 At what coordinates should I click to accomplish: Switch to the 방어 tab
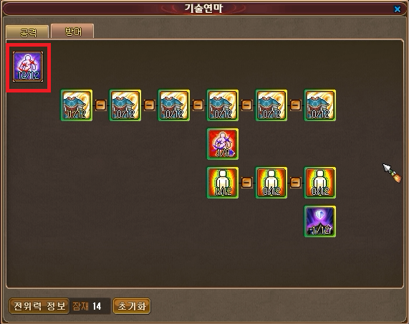pos(72,32)
